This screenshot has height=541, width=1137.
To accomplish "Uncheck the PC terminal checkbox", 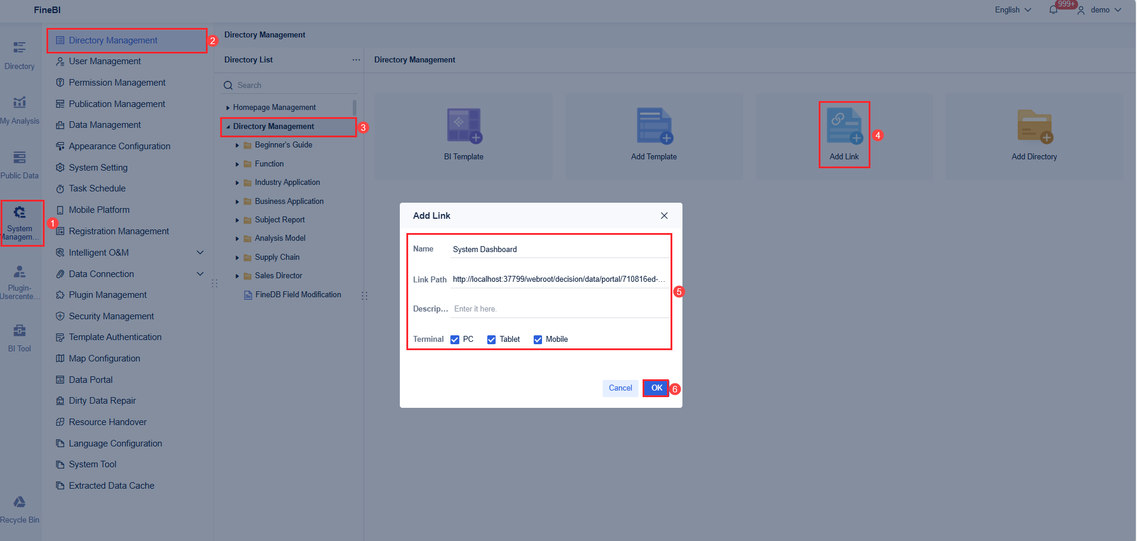I will pos(455,339).
